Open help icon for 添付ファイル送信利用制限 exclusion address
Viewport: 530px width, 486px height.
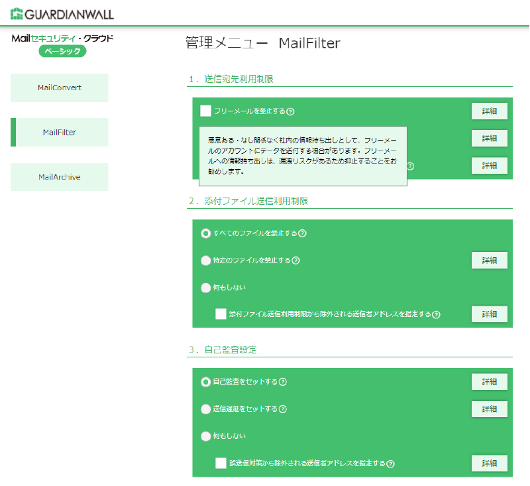[436, 315]
